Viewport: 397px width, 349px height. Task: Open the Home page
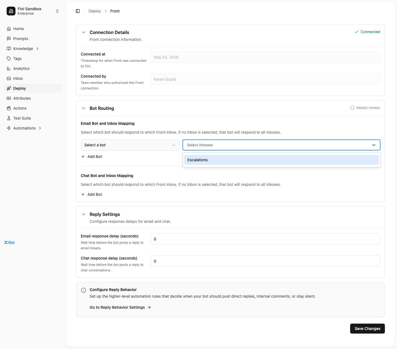click(33, 29)
